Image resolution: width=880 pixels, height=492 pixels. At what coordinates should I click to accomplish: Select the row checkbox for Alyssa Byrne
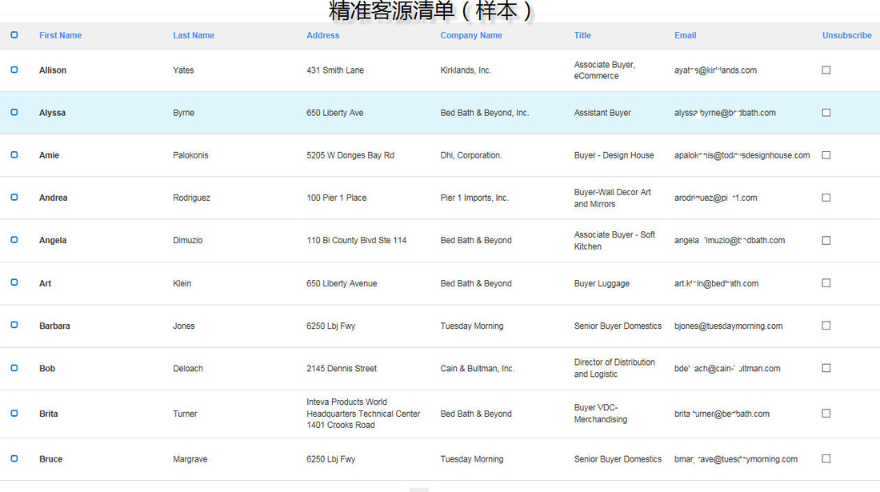14,112
